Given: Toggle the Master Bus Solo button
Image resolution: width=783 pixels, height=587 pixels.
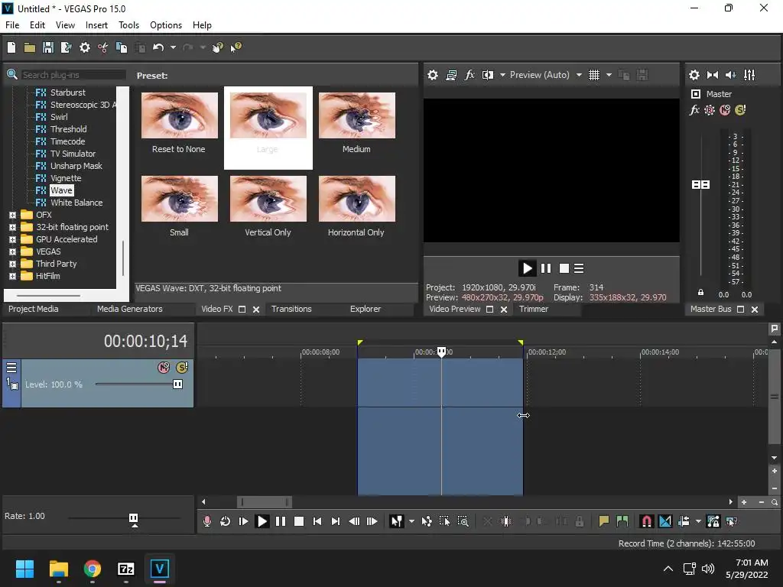Looking at the screenshot, I should [x=740, y=110].
